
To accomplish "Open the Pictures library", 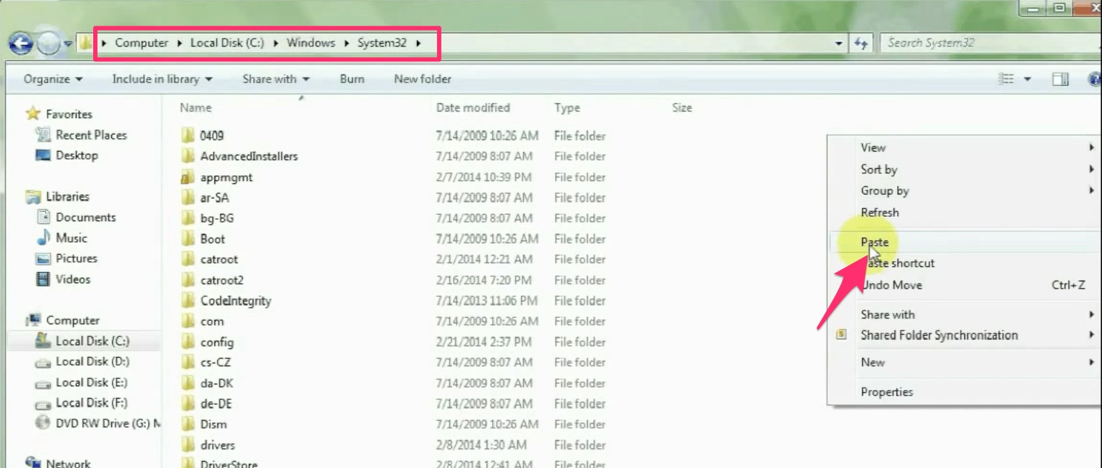I will (x=76, y=258).
